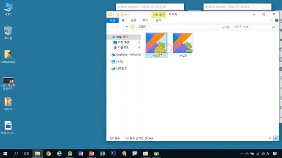This screenshot has width=282, height=158.
Task: Select the softcampus desktop folder
Action: click(x=8, y=57)
